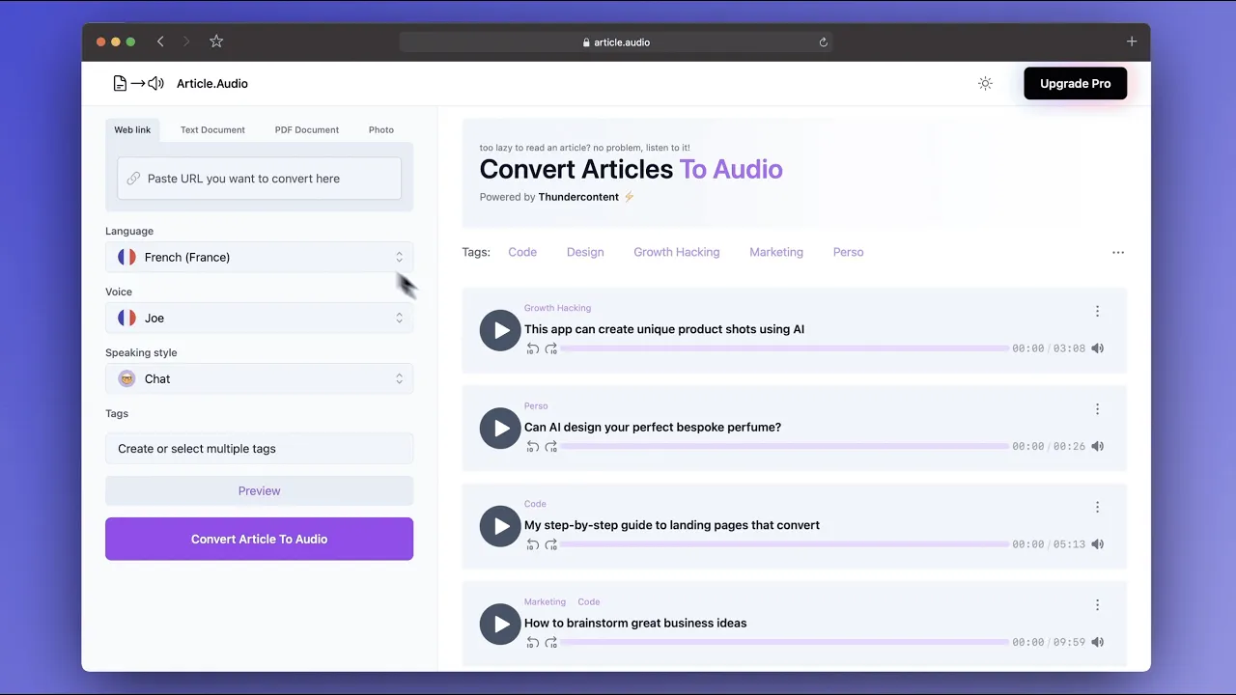Open the Language dropdown showing French (France)
Screen dimensions: 1236x695
(x=259, y=257)
